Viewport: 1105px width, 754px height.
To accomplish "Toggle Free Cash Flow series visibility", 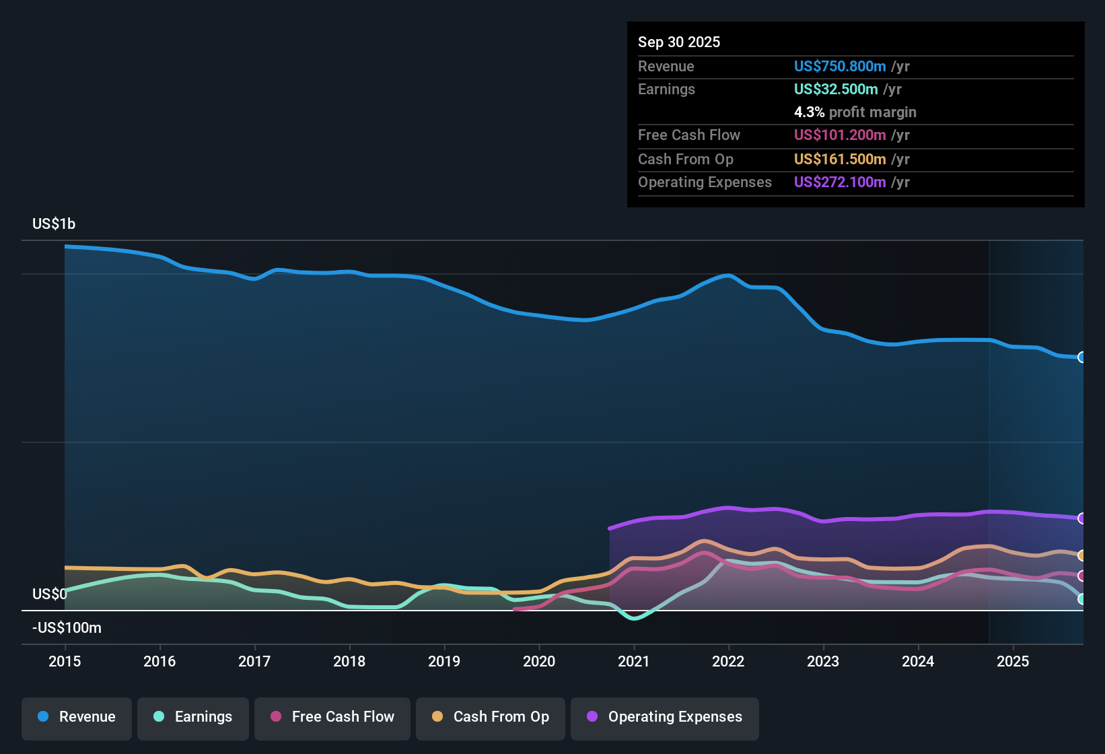I will (x=332, y=717).
